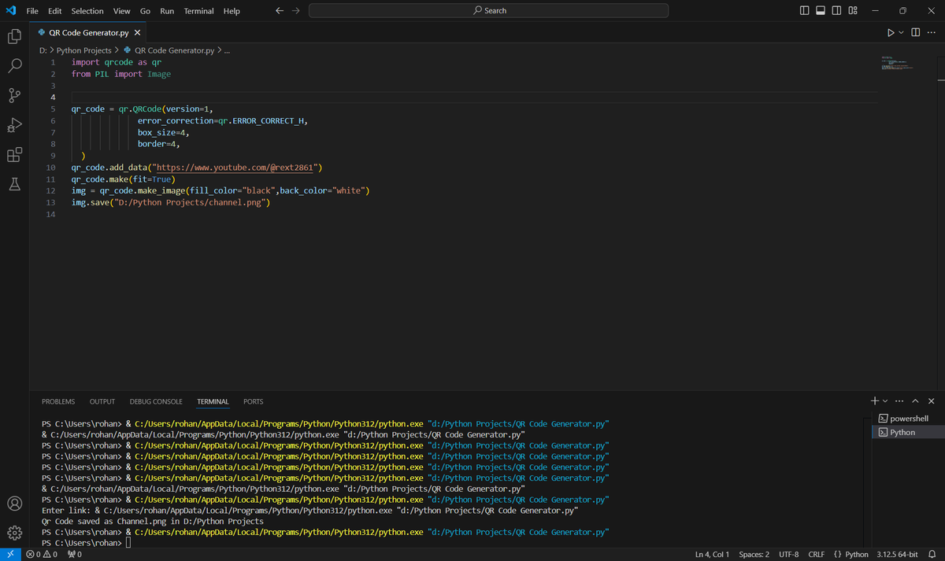Screen dimensions: 945x561
Task: Close the terminal panel
Action: 932,401
